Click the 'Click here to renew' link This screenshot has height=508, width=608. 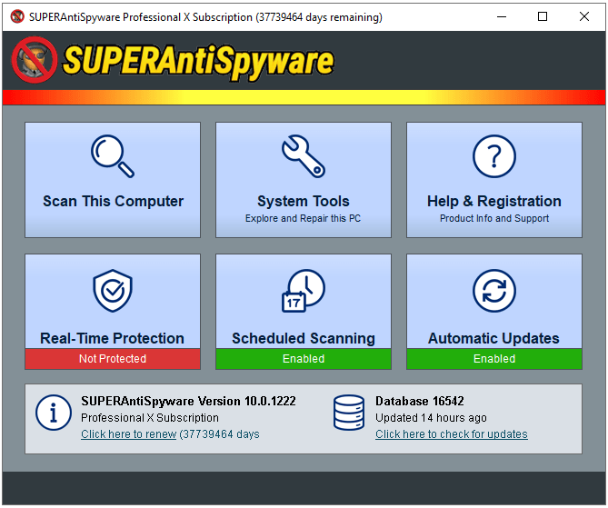coord(128,434)
